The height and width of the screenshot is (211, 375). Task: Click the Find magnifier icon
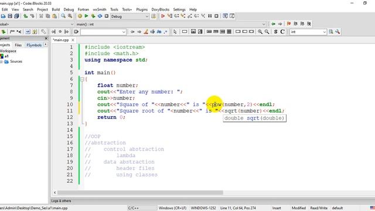click(63, 16)
